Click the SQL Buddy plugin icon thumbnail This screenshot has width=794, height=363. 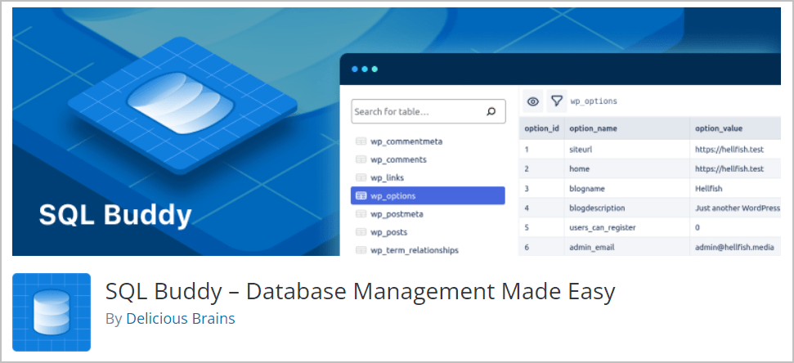(x=52, y=312)
